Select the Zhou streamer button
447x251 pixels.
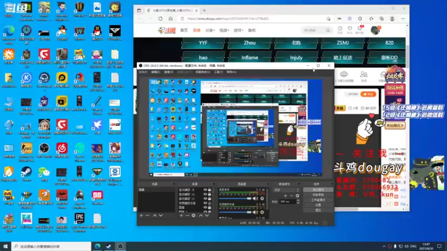point(249,43)
